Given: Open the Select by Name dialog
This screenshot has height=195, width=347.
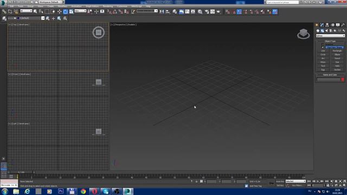Looking at the screenshot, I should click(x=41, y=11).
